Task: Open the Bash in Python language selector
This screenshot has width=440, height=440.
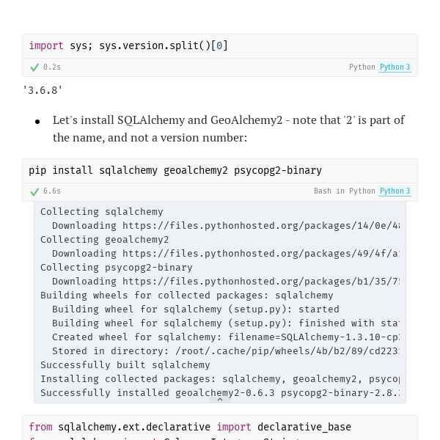Action: pyautogui.click(x=345, y=191)
